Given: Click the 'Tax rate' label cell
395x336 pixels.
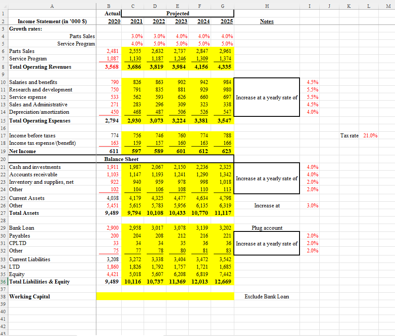Looking at the screenshot, I should (x=349, y=136).
